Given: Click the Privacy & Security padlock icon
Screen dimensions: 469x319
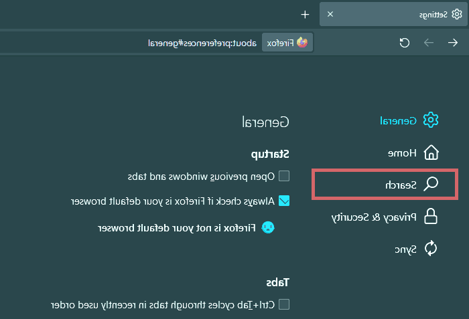Looking at the screenshot, I should tap(431, 217).
